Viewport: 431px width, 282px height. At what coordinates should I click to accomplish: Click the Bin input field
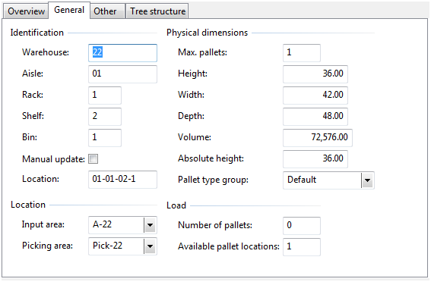(105, 137)
